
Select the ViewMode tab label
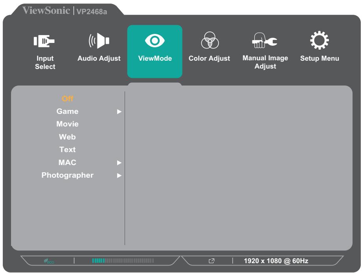click(155, 58)
